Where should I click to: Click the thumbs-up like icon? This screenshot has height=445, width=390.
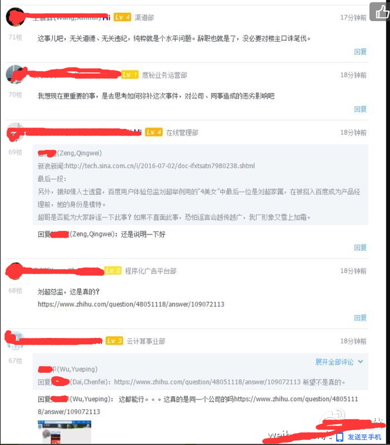(382, 12)
